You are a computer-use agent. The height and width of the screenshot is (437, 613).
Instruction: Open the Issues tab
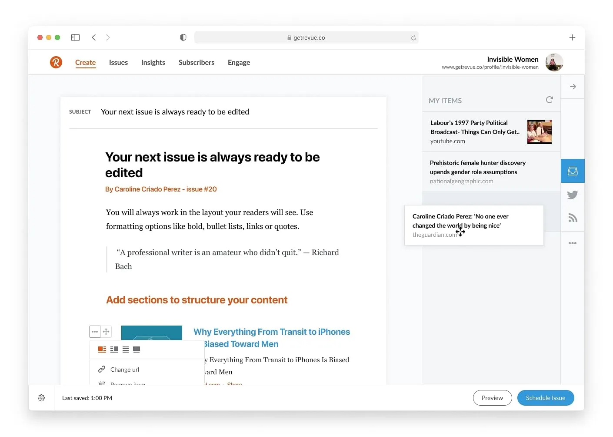coord(118,62)
